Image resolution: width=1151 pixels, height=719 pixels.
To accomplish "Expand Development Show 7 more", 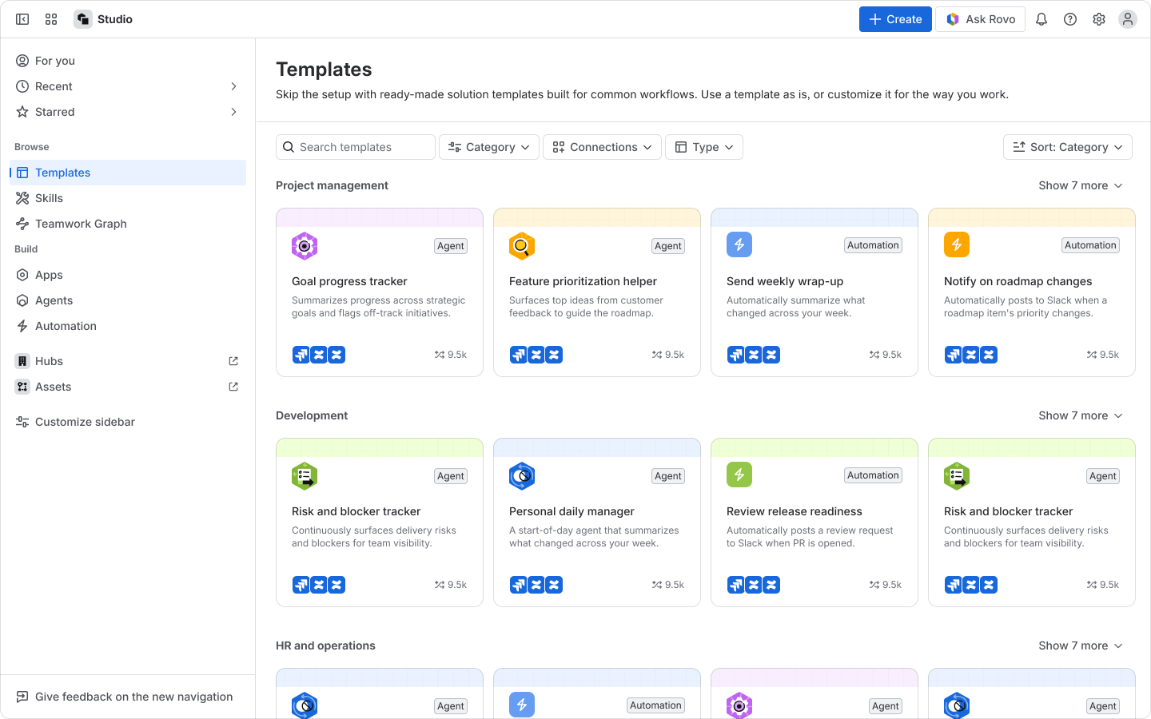I will (x=1081, y=415).
